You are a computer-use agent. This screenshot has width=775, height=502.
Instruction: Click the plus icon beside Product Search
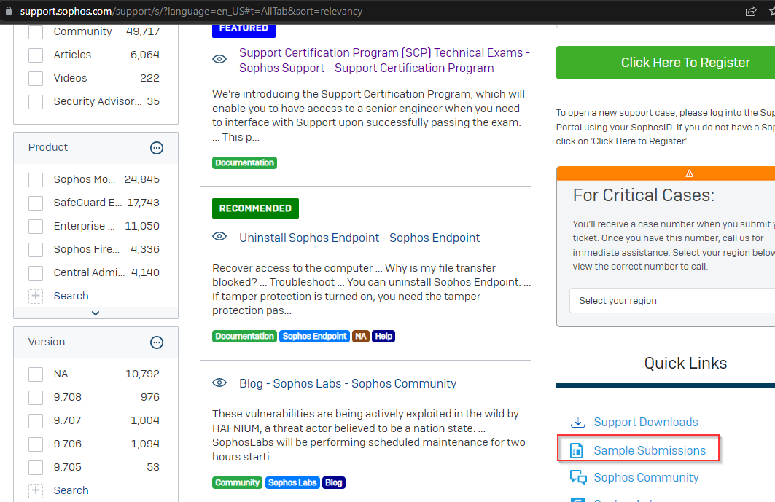click(36, 296)
